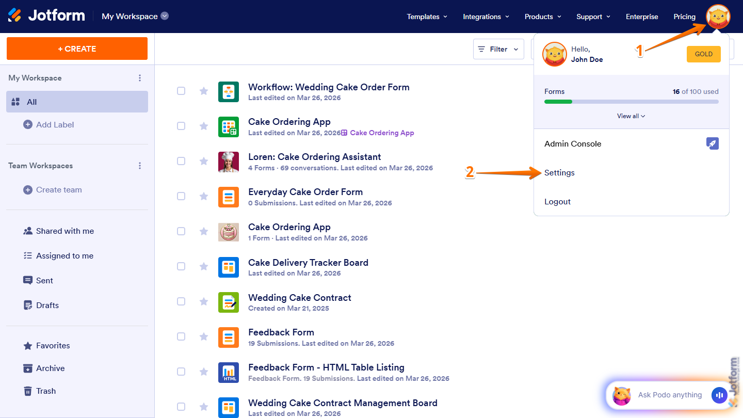This screenshot has height=418, width=743.
Task: Open My Workspace three-dot options menu
Action: pos(140,78)
